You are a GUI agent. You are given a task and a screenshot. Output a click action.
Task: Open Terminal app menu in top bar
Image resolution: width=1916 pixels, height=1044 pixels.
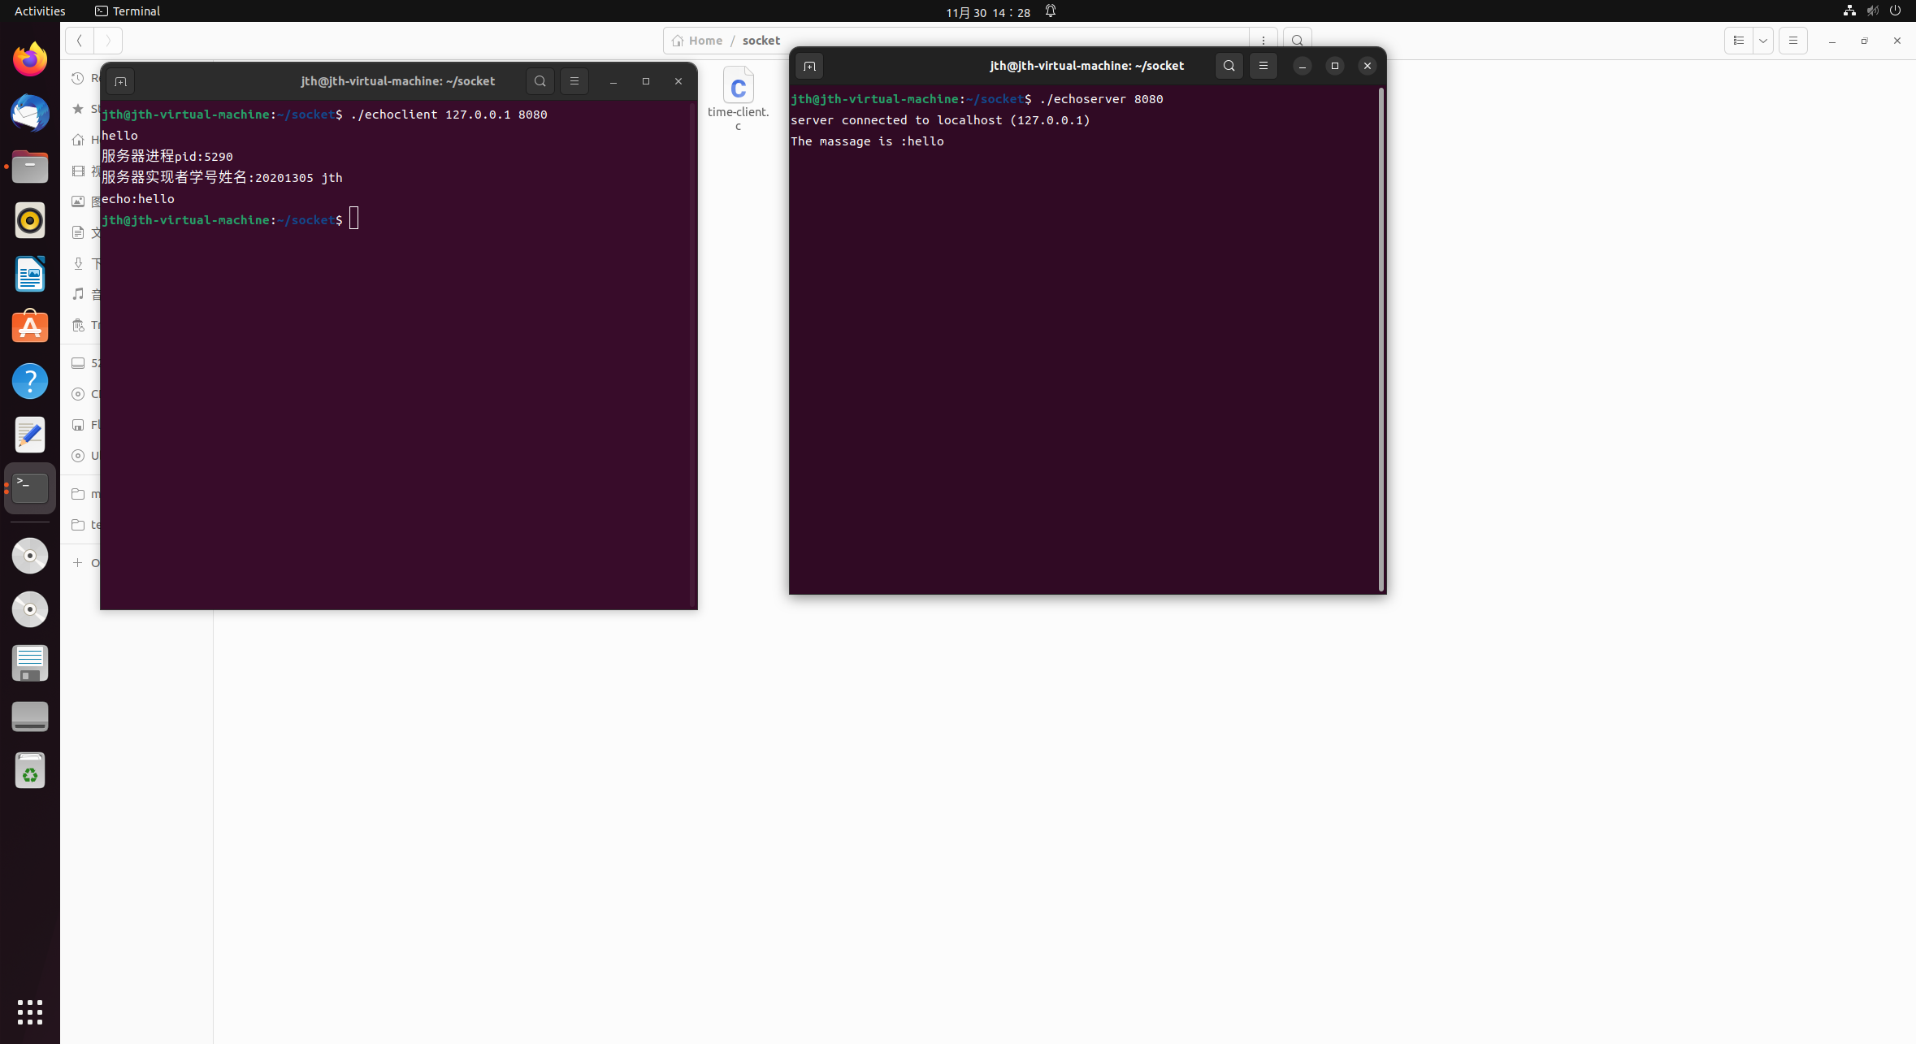point(128,11)
